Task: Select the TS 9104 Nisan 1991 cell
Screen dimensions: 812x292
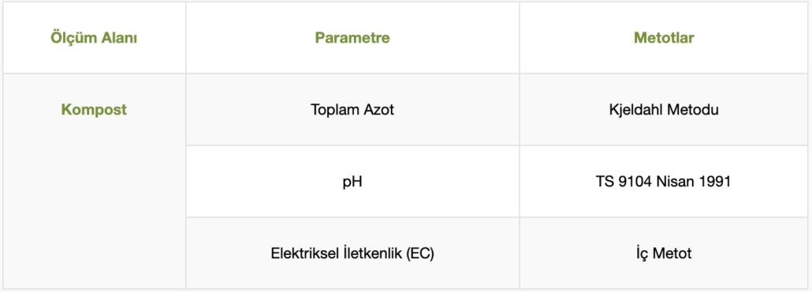Action: click(664, 182)
